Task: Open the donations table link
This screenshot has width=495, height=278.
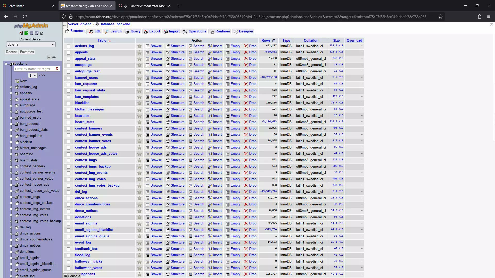Action: click(83, 217)
